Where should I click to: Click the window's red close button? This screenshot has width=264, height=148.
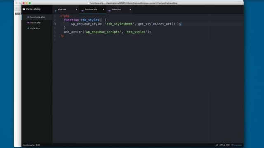pos(24,3)
